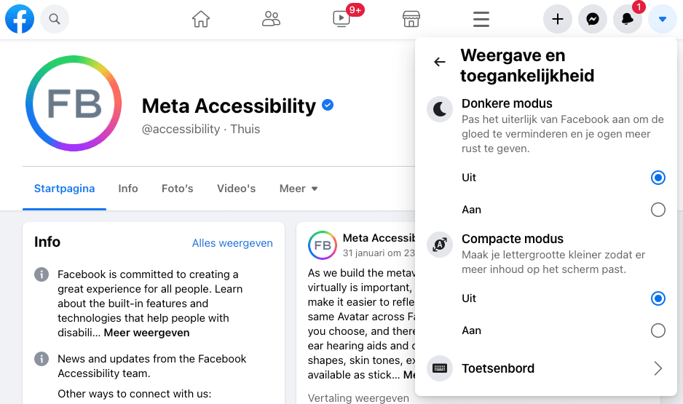Collapse the account dropdown arrow
Image resolution: width=683 pixels, height=404 pixels.
(662, 19)
